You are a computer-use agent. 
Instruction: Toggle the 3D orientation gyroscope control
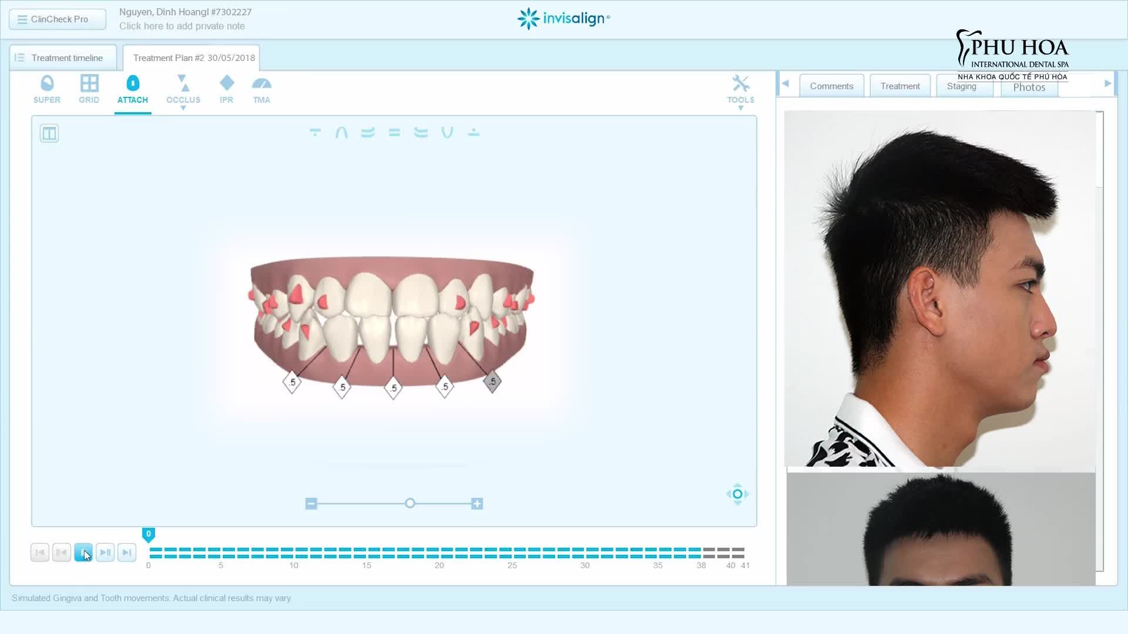pyautogui.click(x=737, y=494)
